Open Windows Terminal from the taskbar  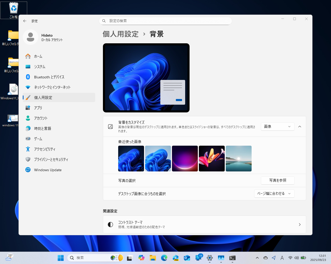(232, 258)
